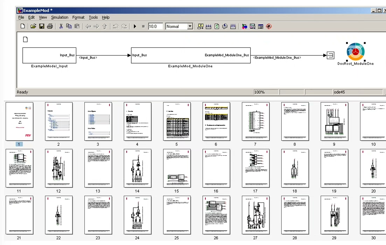Open the View menu
The image size is (386, 245).
tap(43, 17)
